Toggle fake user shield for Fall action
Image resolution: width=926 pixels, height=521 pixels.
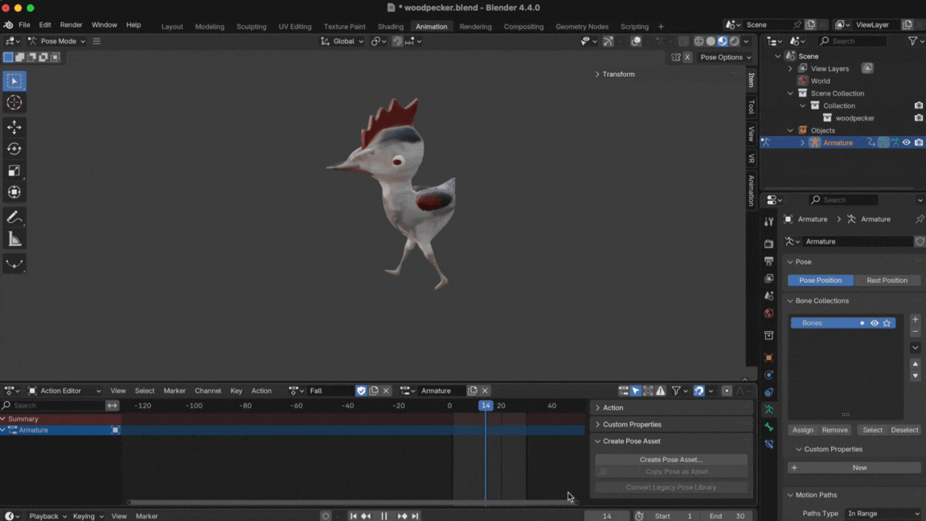coord(362,391)
